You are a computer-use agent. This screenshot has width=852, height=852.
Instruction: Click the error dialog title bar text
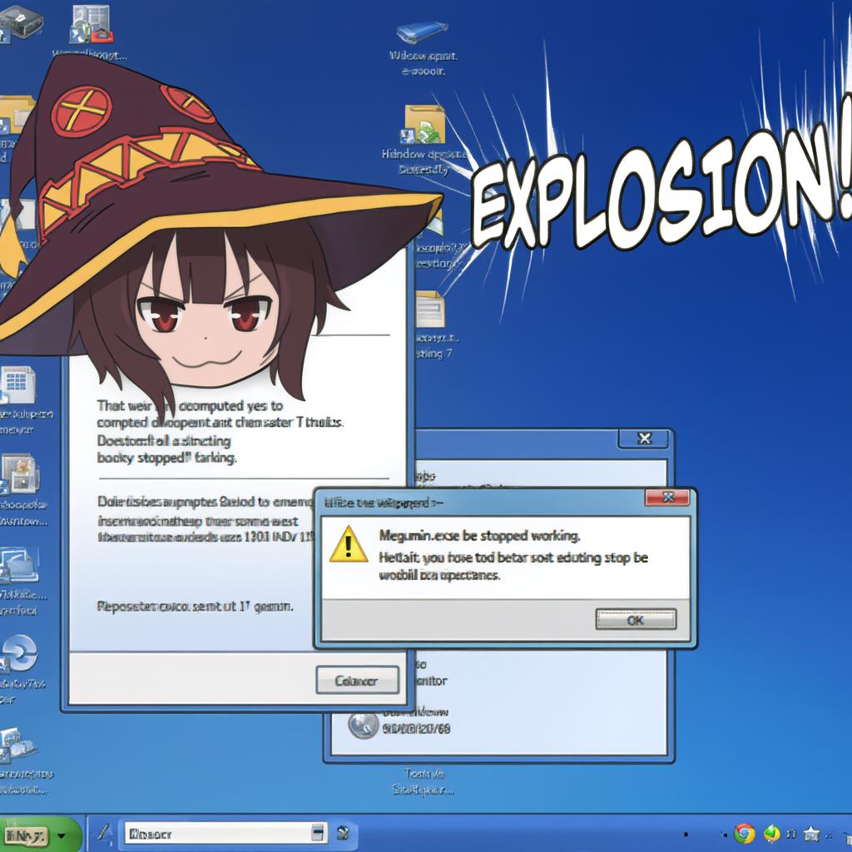384,503
